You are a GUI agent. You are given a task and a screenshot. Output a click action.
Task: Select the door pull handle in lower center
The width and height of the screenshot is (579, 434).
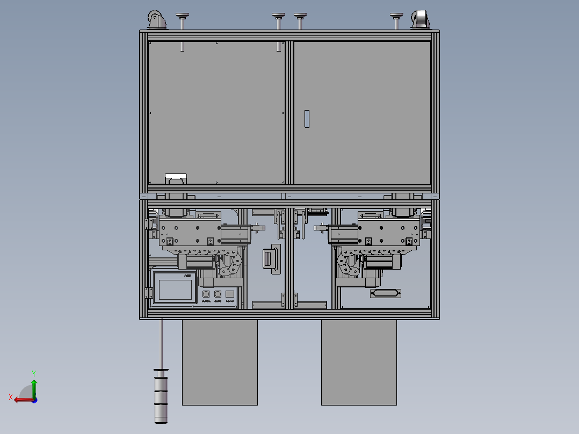(271, 259)
